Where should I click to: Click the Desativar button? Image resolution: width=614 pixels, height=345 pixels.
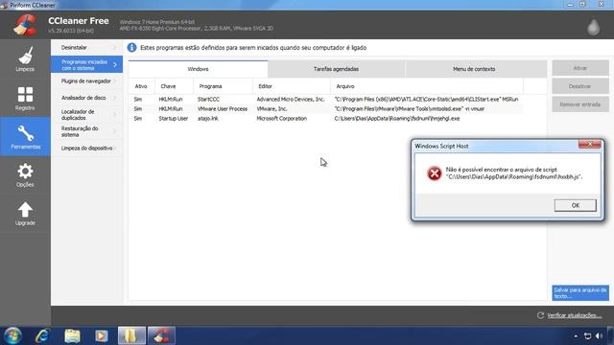click(579, 86)
